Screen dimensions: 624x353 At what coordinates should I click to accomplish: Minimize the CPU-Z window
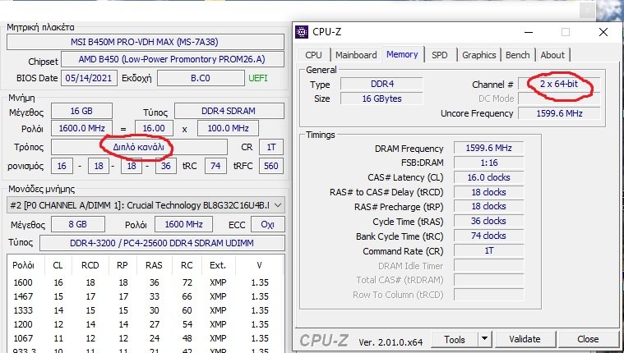pyautogui.click(x=529, y=32)
